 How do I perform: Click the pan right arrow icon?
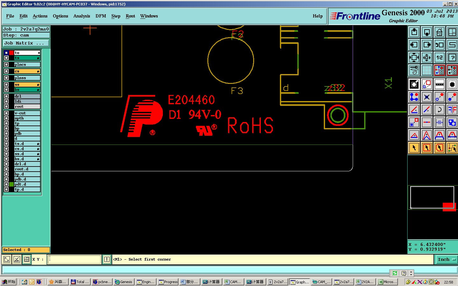pyautogui.click(x=427, y=45)
